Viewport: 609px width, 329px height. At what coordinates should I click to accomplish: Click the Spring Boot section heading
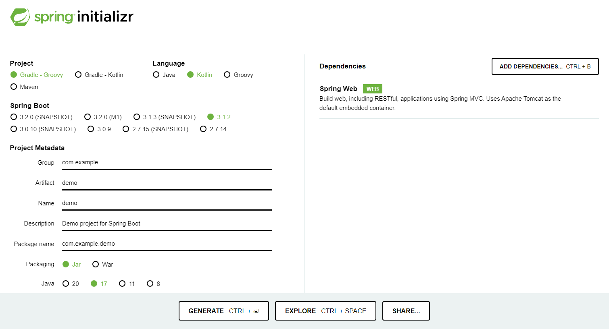click(x=30, y=106)
